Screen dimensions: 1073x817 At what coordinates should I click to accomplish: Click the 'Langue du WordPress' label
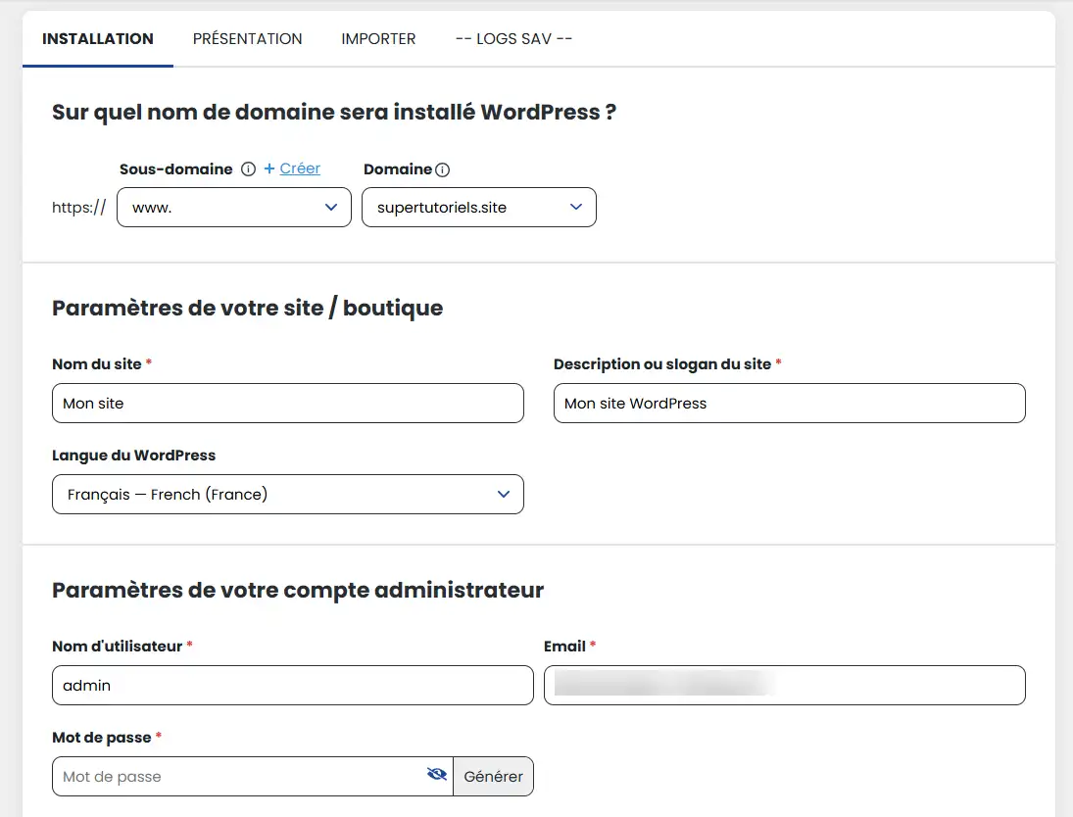pyautogui.click(x=134, y=455)
